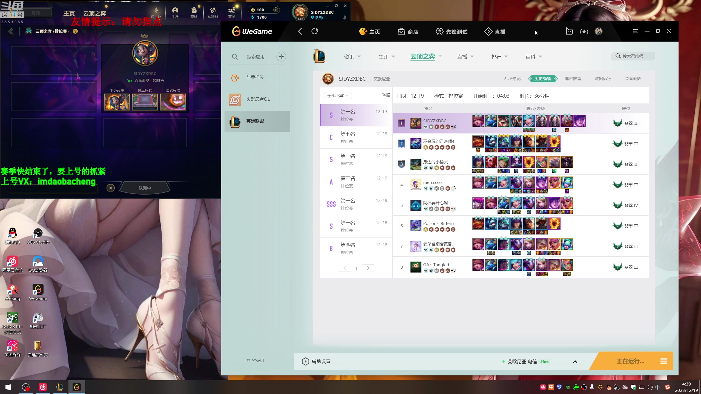Open menu beside 正在运行 button

click(663, 361)
